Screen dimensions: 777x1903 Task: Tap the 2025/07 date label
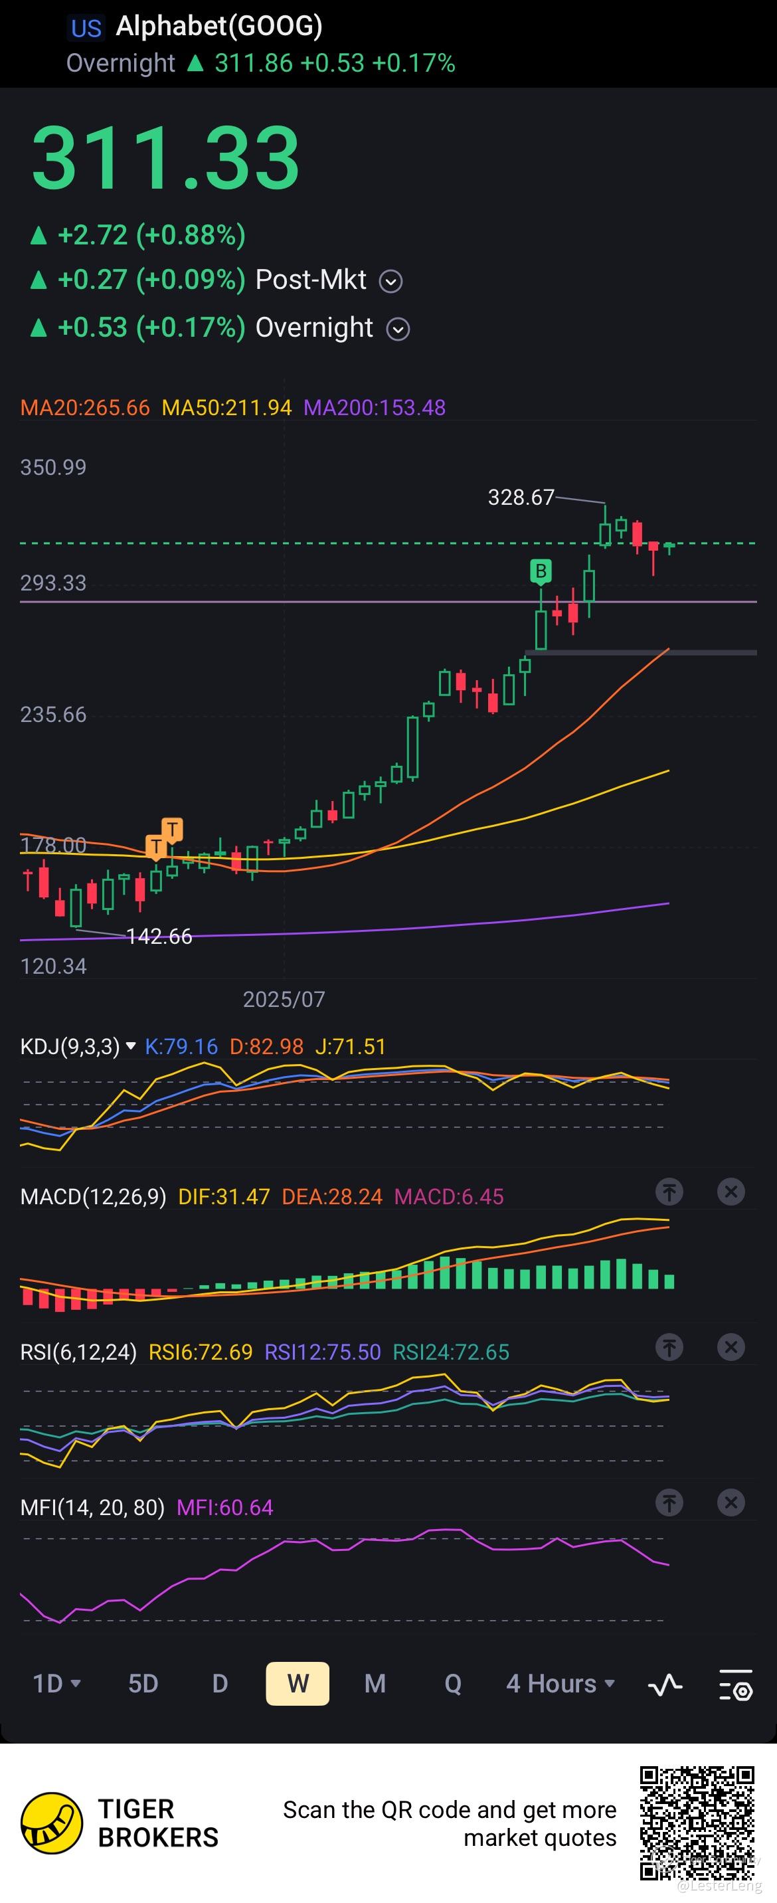point(284,1000)
